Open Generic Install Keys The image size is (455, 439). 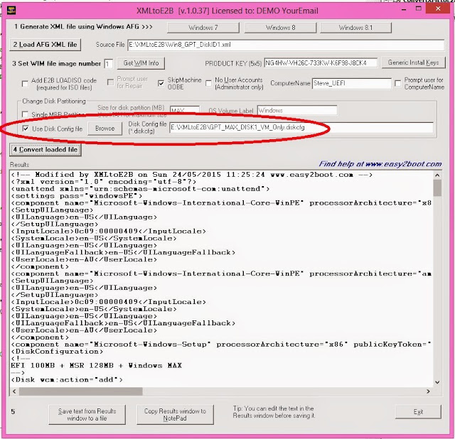click(413, 63)
